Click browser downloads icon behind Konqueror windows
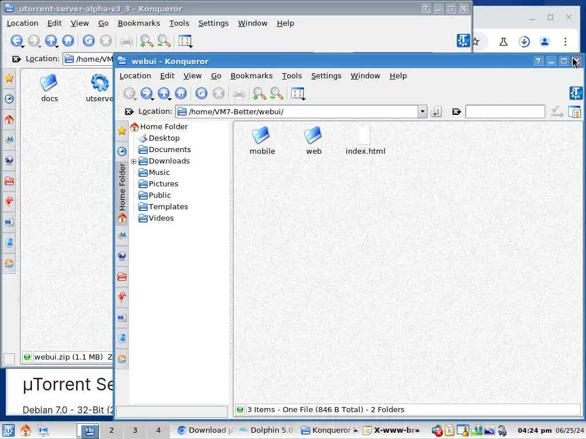Image resolution: width=586 pixels, height=439 pixels. pyautogui.click(x=524, y=41)
